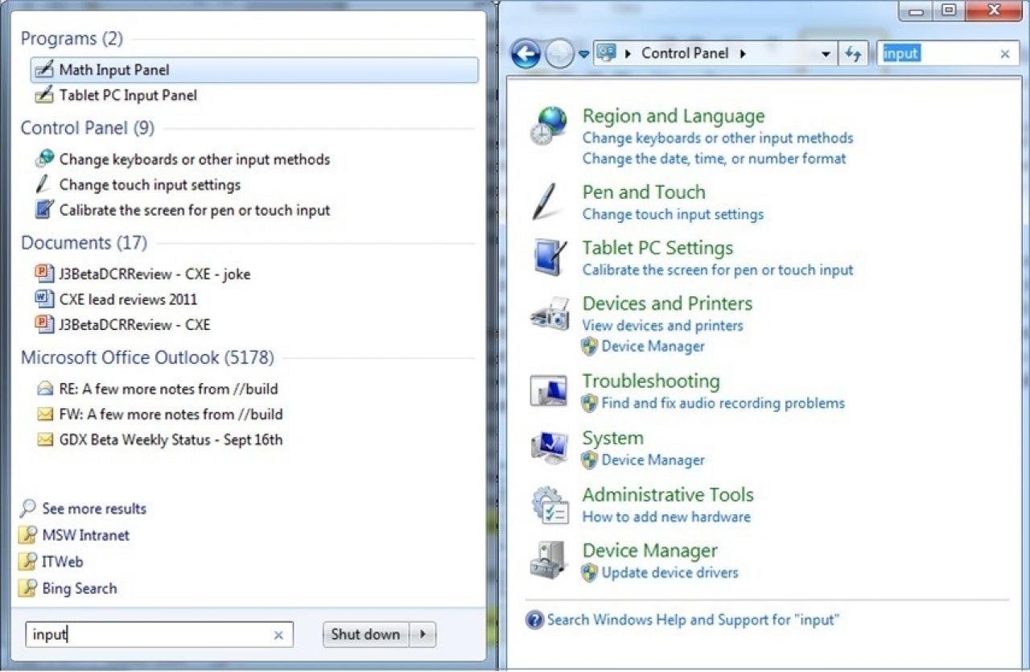The image size is (1030, 672).
Task: Click Pen and Touch pen icon
Action: [545, 201]
